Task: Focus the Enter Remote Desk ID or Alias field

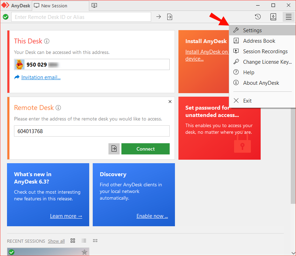Action: (x=81, y=17)
